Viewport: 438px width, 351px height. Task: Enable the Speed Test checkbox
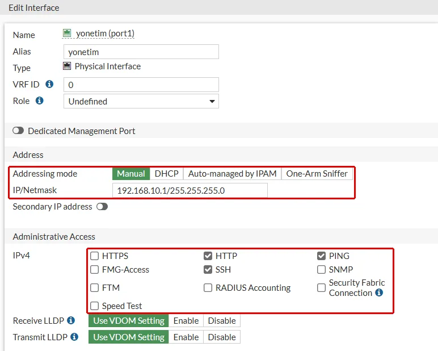94,306
